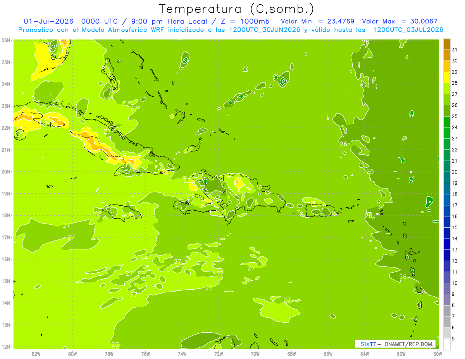Click the "66W" longitude axis label

(x=328, y=353)
